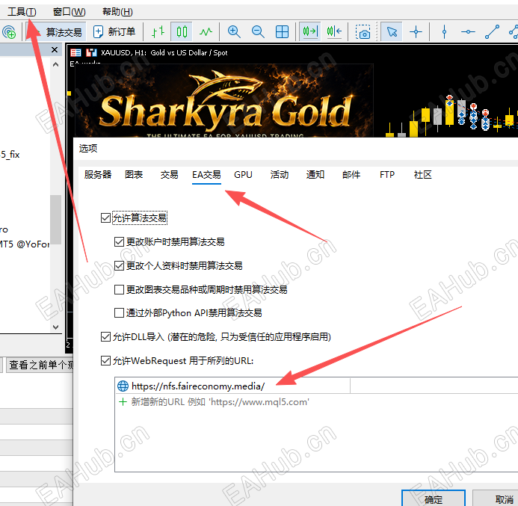The height and width of the screenshot is (506, 518).
Task: Switch to the 图表 tab
Action: tap(134, 174)
